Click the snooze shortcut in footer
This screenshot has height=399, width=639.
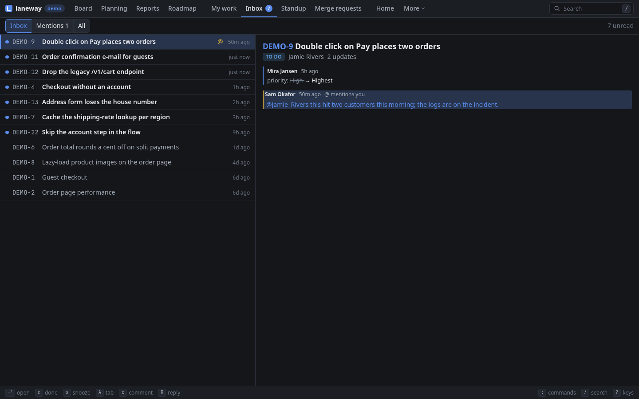[77, 392]
